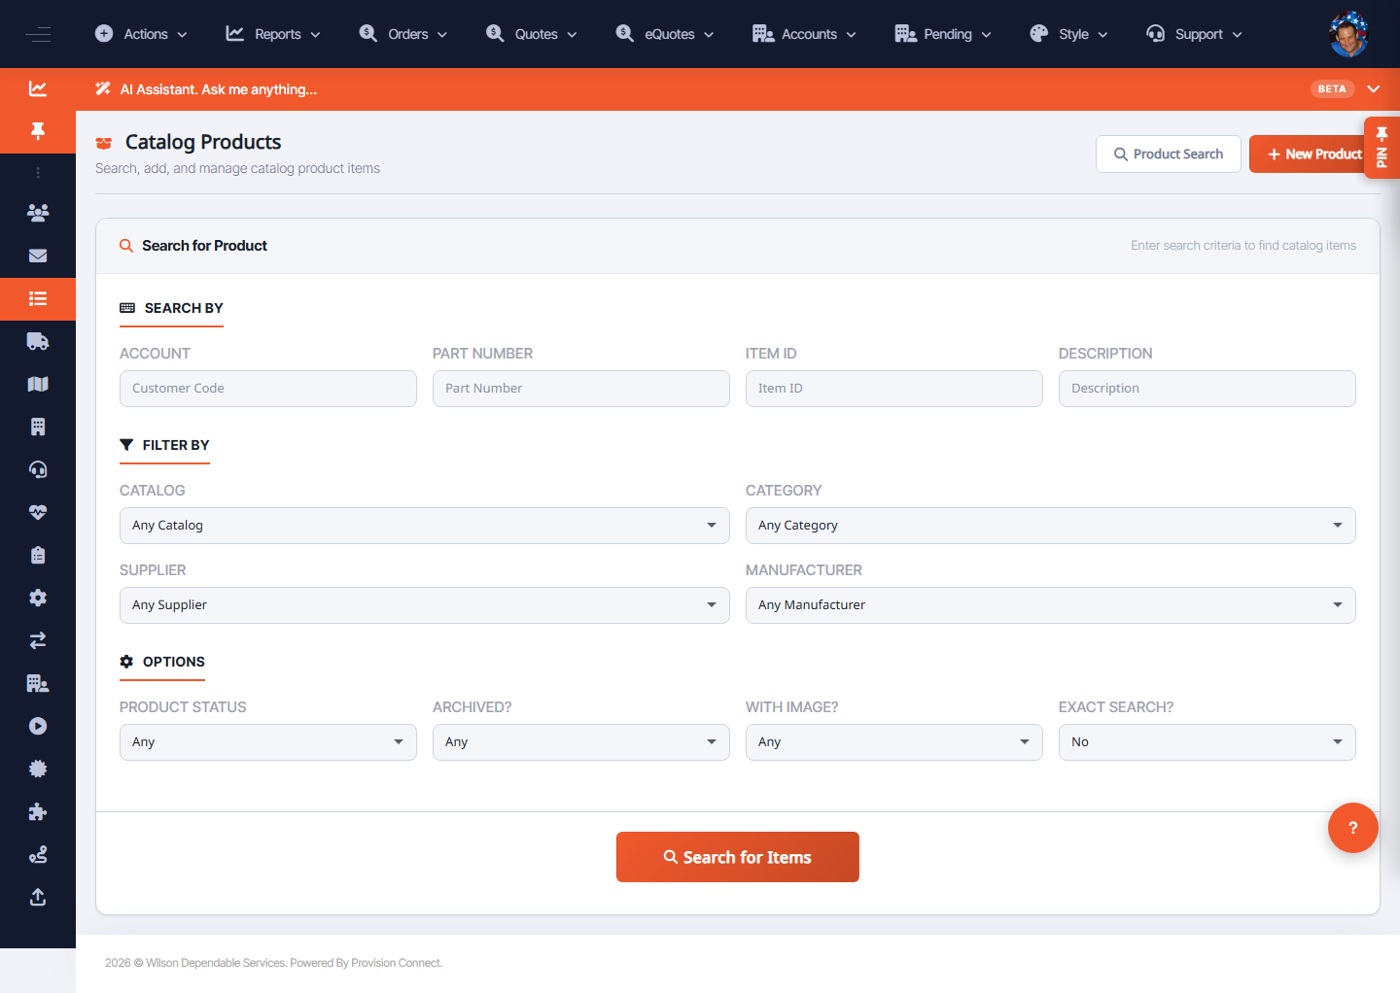Open the heartbeat health sidebar icon

38,512
